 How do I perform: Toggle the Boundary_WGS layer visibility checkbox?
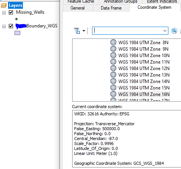(x=11, y=26)
